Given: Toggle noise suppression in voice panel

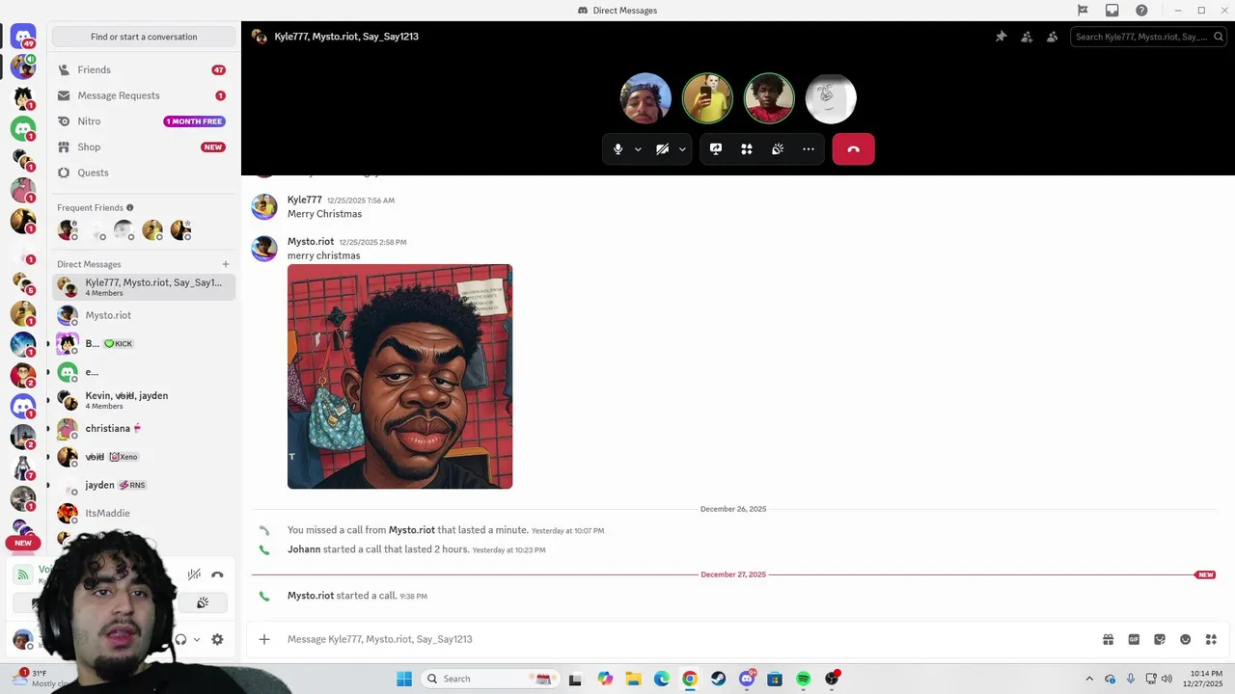Looking at the screenshot, I should tap(194, 574).
